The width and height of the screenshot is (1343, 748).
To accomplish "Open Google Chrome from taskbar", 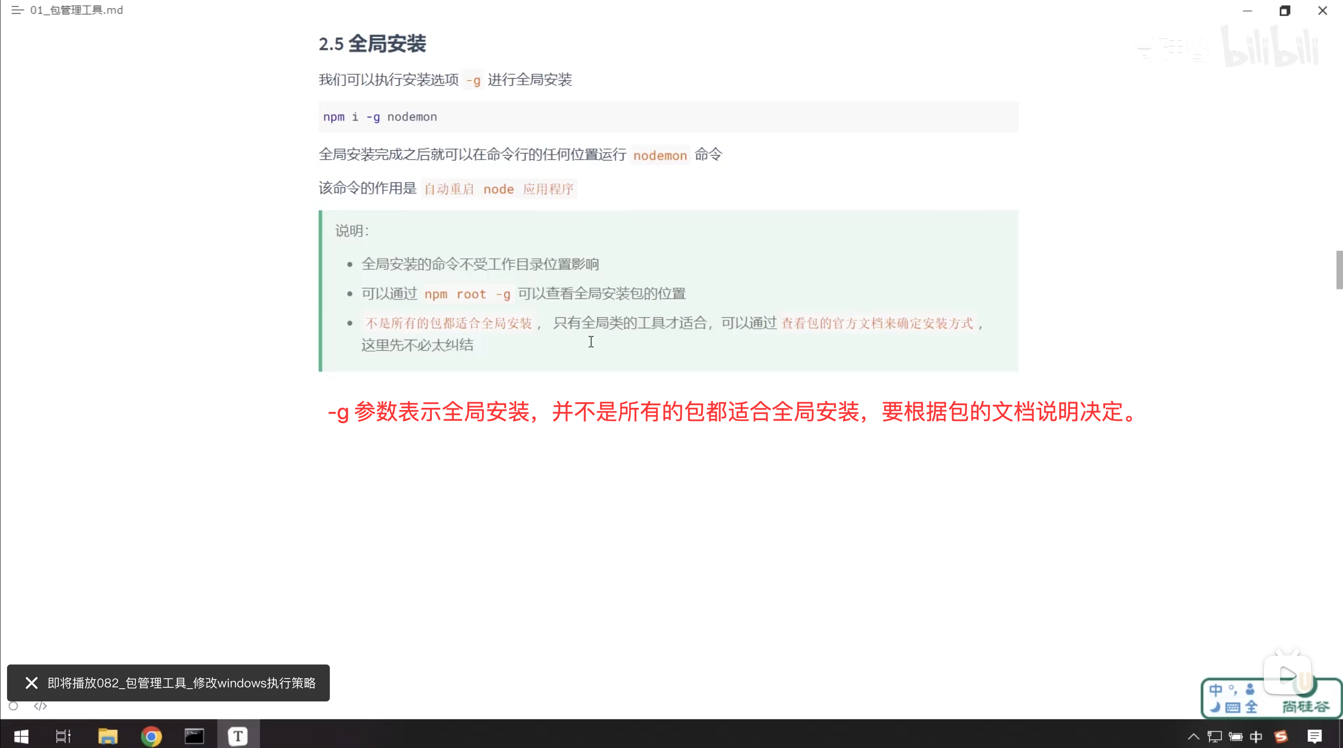I will [151, 736].
